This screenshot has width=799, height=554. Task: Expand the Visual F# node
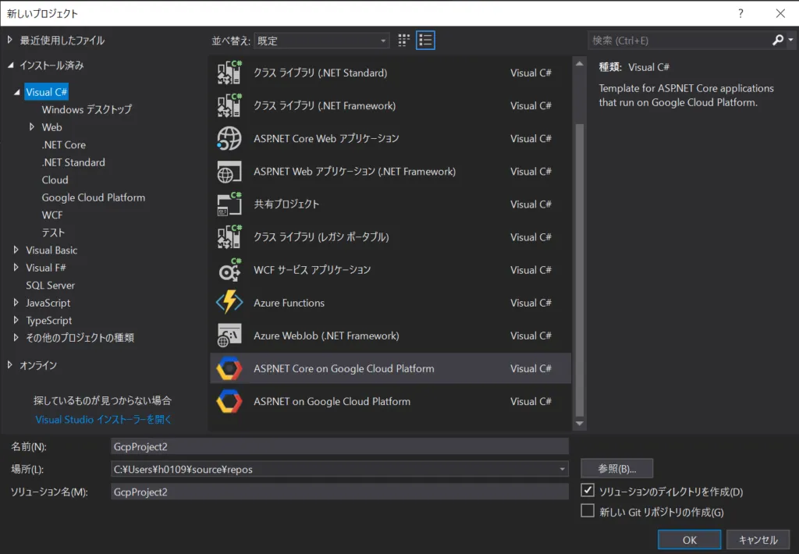coord(16,268)
